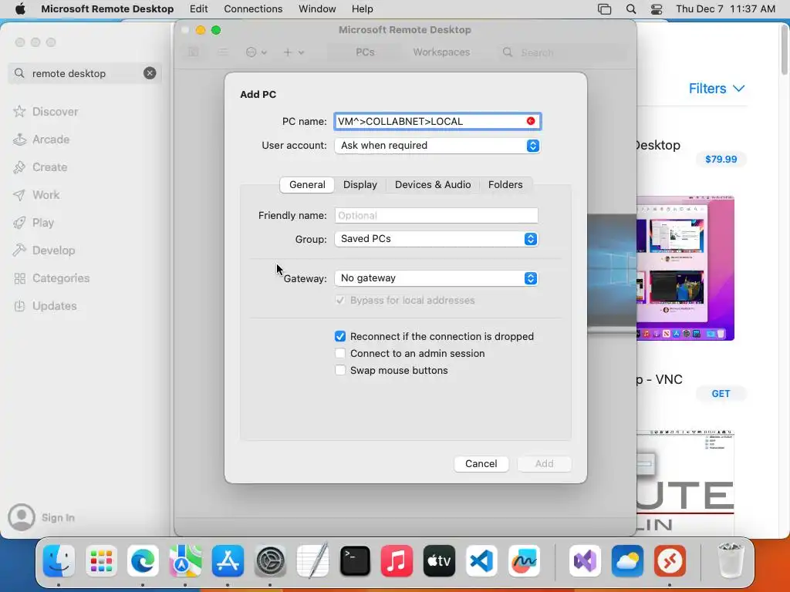Select Workspaces tab in Remote Desktop toolbar
Image resolution: width=790 pixels, height=592 pixels.
click(441, 52)
